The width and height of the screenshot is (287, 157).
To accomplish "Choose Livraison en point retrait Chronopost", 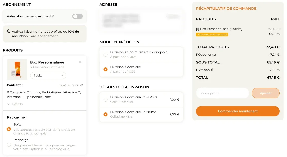I will click(x=105, y=55).
